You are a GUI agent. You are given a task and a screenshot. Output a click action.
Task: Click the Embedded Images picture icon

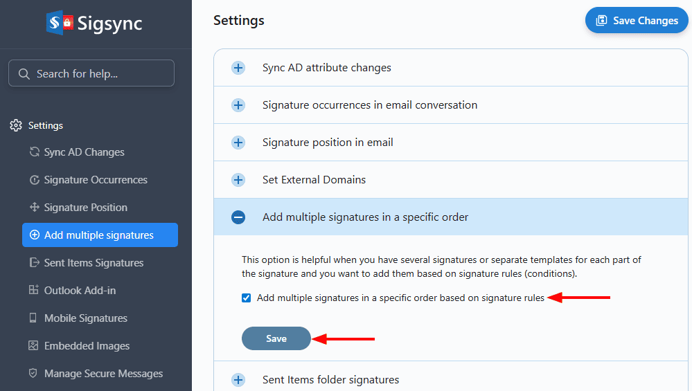coord(34,346)
